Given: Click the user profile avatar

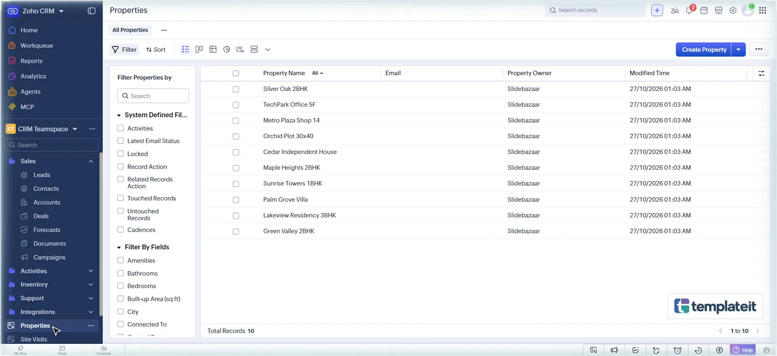Looking at the screenshot, I should tap(748, 10).
